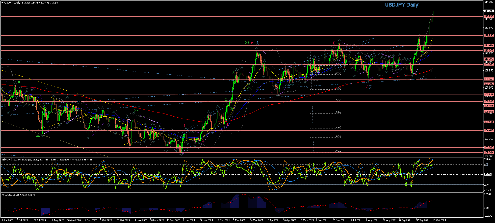Select the horizontal level label 105.111
495x223 pixels.
click(x=488, y=122)
